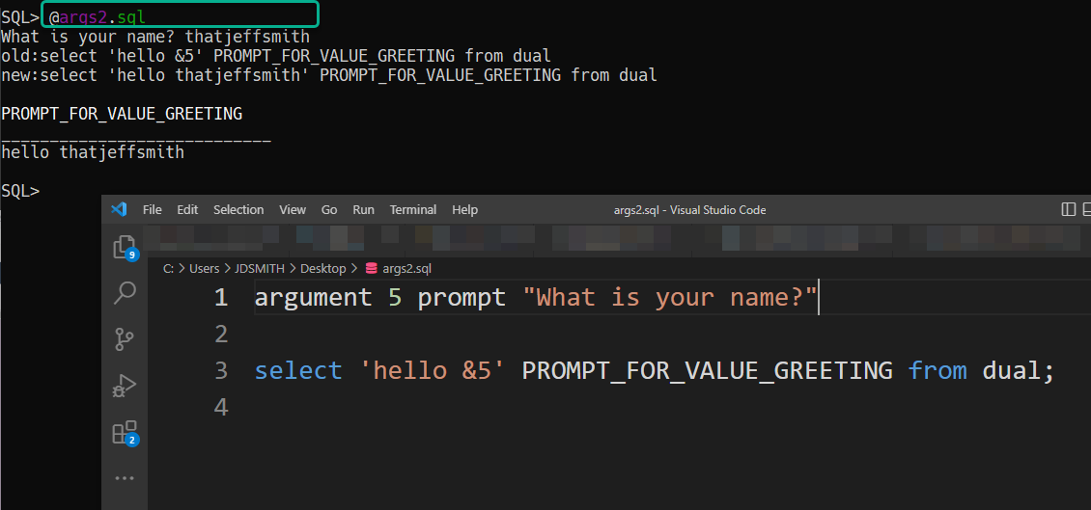
Task: Click line number 3 in the editor
Action: (x=221, y=370)
